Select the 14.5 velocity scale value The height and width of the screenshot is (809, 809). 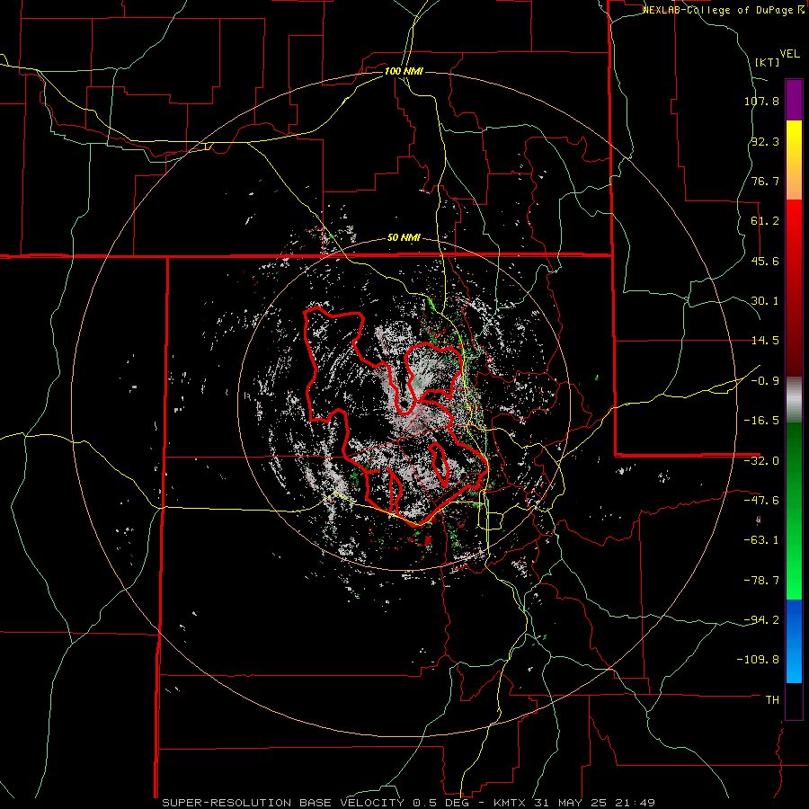[x=765, y=341]
